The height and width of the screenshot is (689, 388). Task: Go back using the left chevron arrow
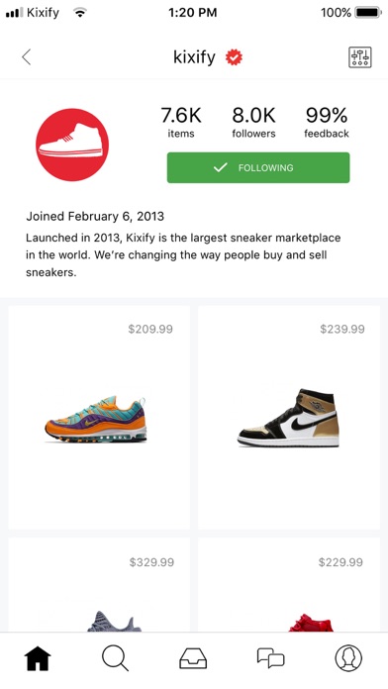27,57
